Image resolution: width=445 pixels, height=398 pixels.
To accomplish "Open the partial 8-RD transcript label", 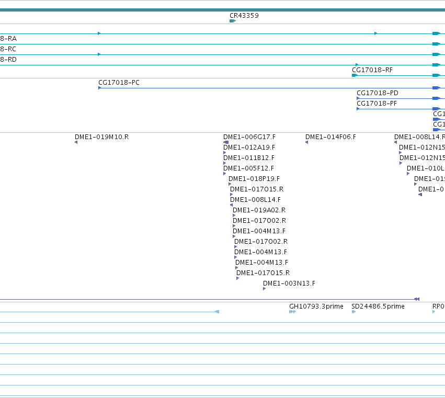I will pos(8,60).
